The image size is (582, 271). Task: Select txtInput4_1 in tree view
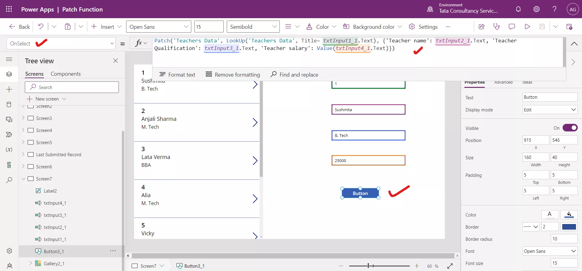coord(55,203)
